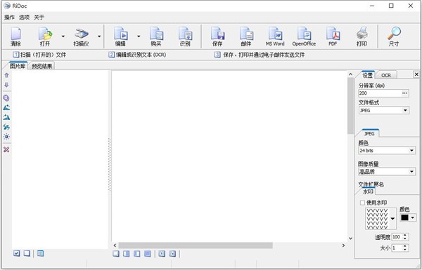Screen dimensions: 422x270
Task: Click the 大小 spinner arrows
Action: point(405,248)
